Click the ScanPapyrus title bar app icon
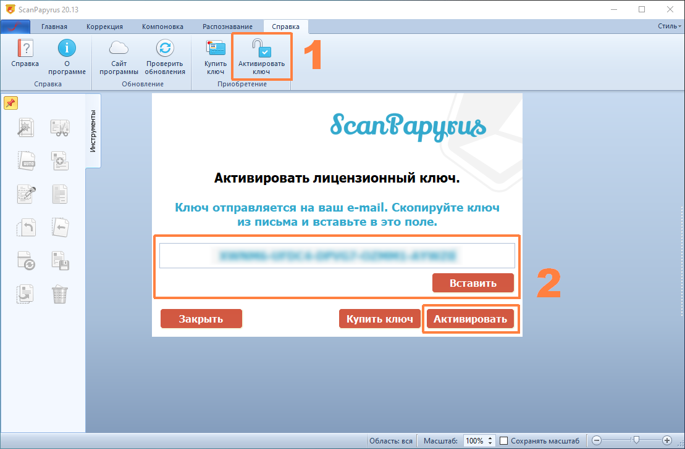 pyautogui.click(x=11, y=9)
